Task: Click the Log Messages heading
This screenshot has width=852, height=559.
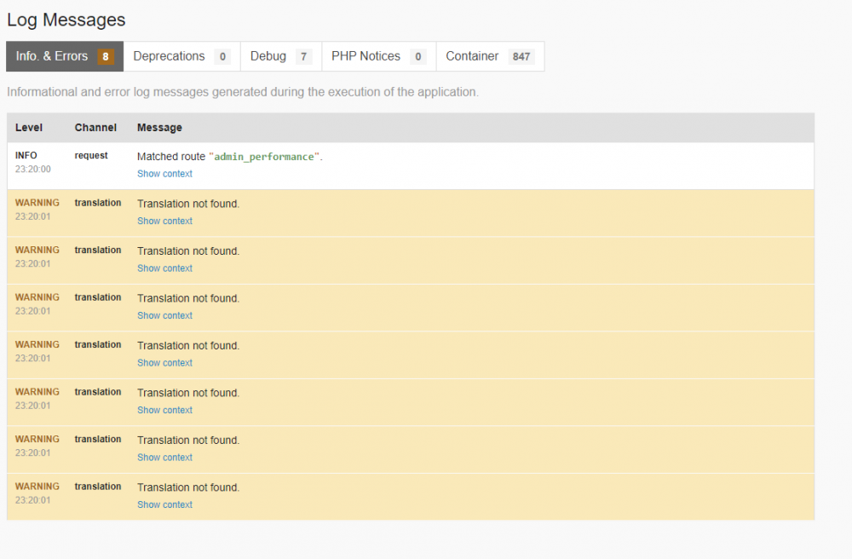Action: pos(66,20)
